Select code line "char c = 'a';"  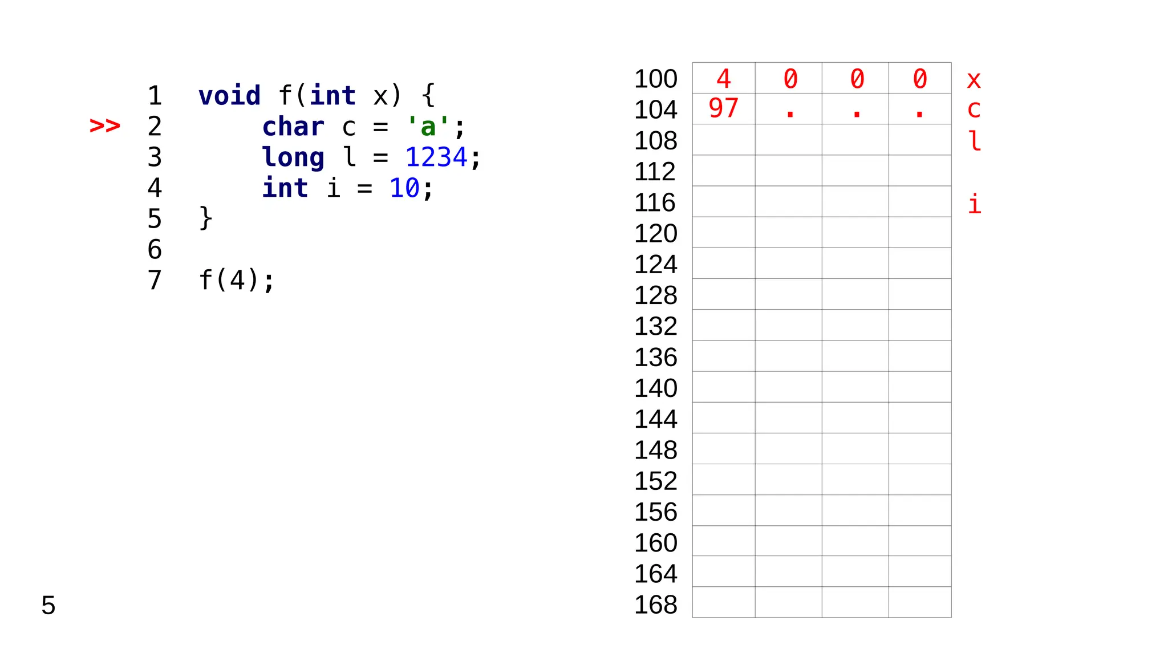point(364,127)
